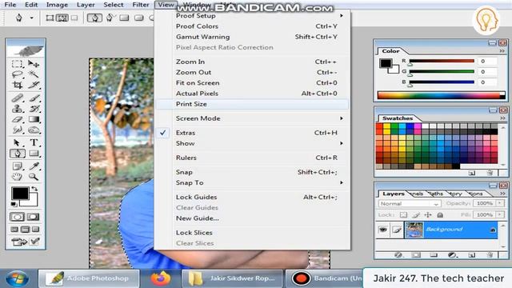The width and height of the screenshot is (512, 288).
Task: Click the swap foreground/background colors arrow
Action: tap(34, 189)
